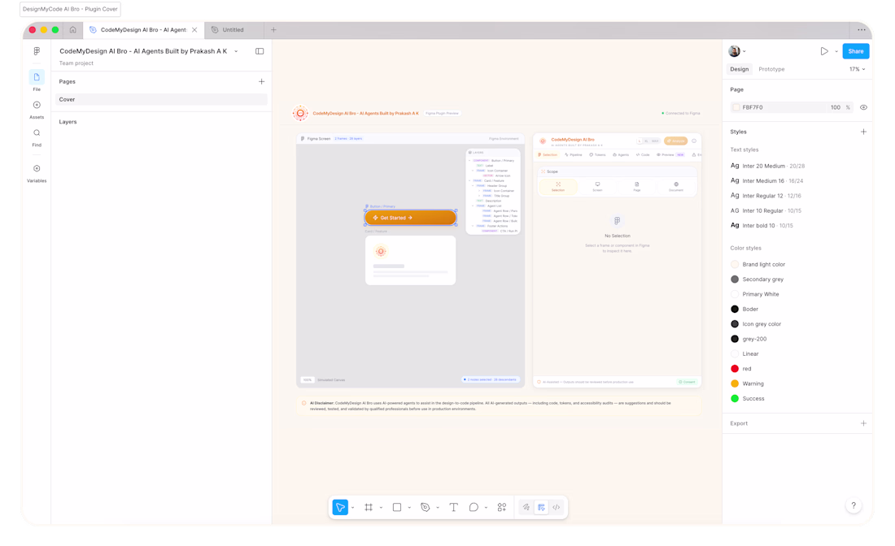
Task: Open the Figma main menu icon
Action: pos(37,51)
